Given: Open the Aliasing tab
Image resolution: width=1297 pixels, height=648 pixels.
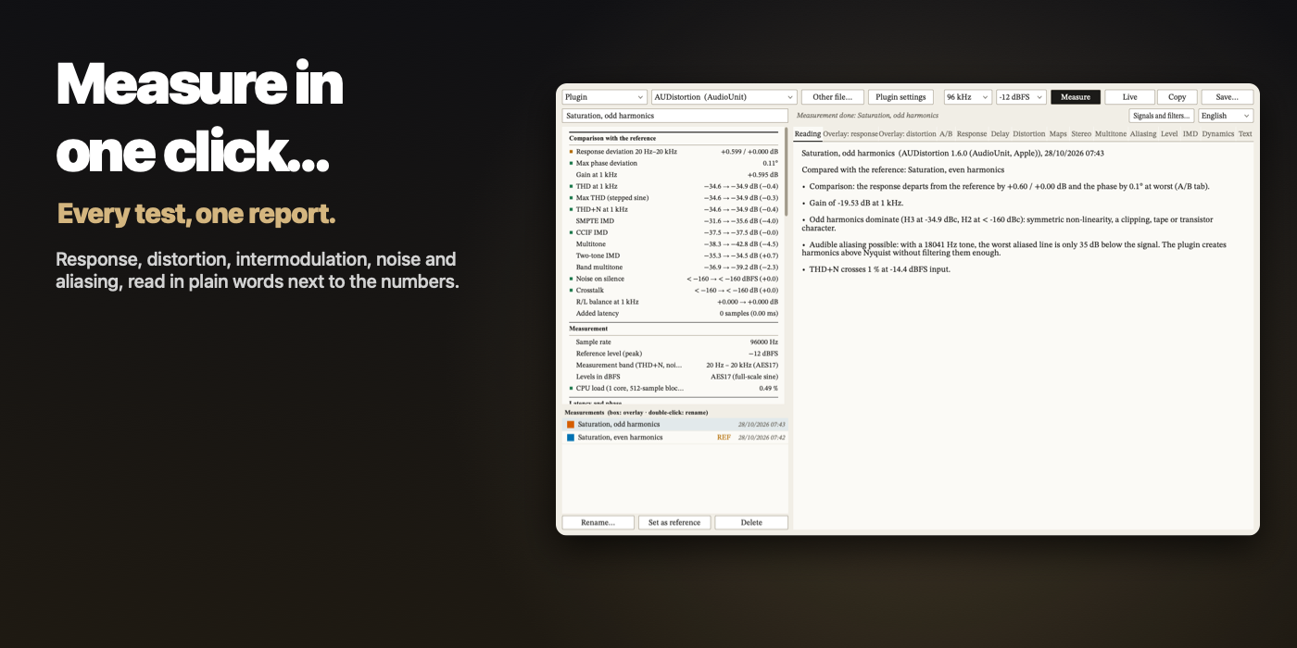Looking at the screenshot, I should point(1143,134).
